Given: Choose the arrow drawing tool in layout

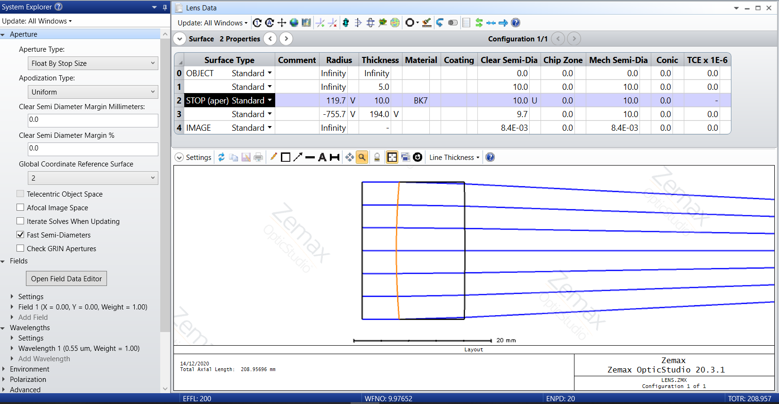Looking at the screenshot, I should (298, 157).
